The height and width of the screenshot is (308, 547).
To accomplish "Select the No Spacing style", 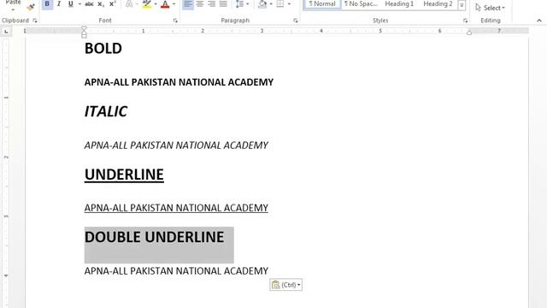I will coord(361,4).
